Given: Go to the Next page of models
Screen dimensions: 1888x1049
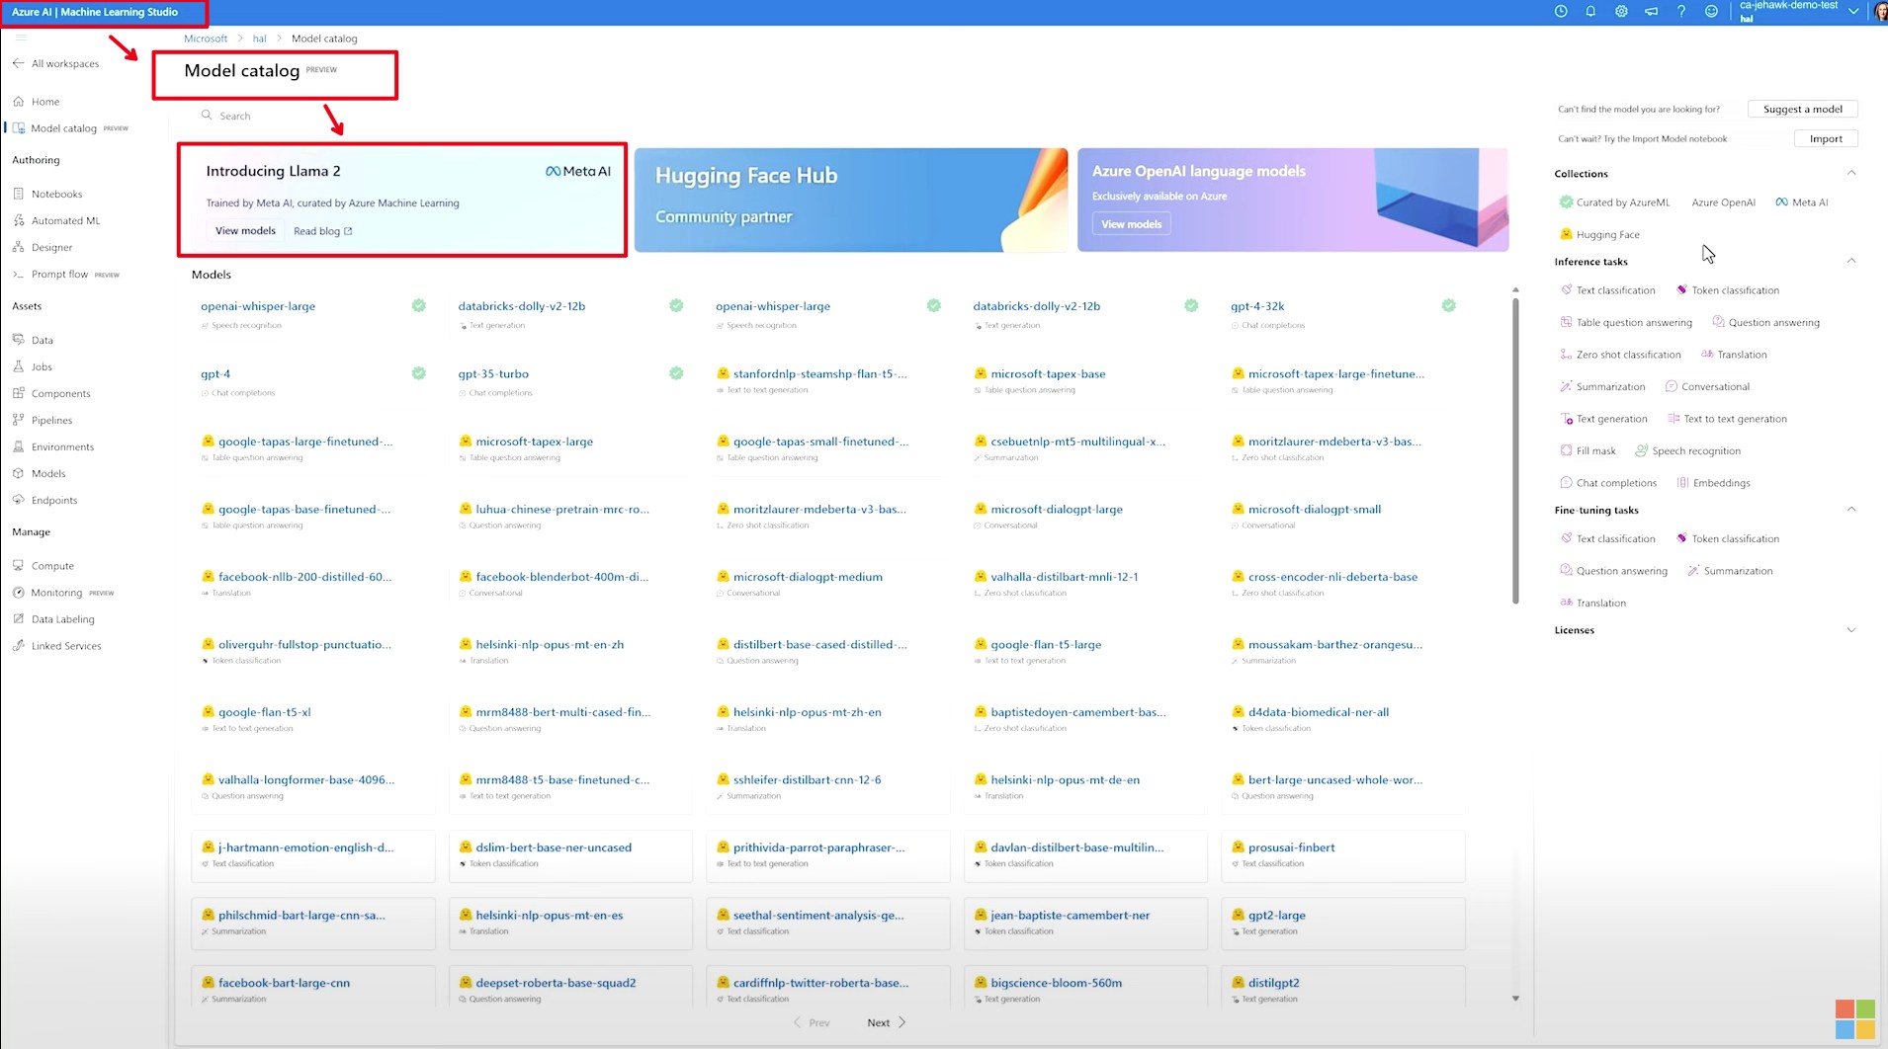Looking at the screenshot, I should [886, 1023].
